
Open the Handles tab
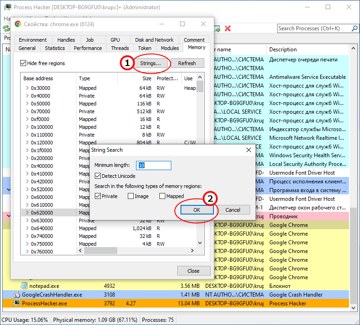[x=66, y=40]
